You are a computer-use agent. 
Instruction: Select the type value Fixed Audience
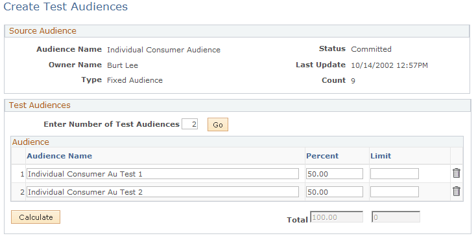point(135,80)
